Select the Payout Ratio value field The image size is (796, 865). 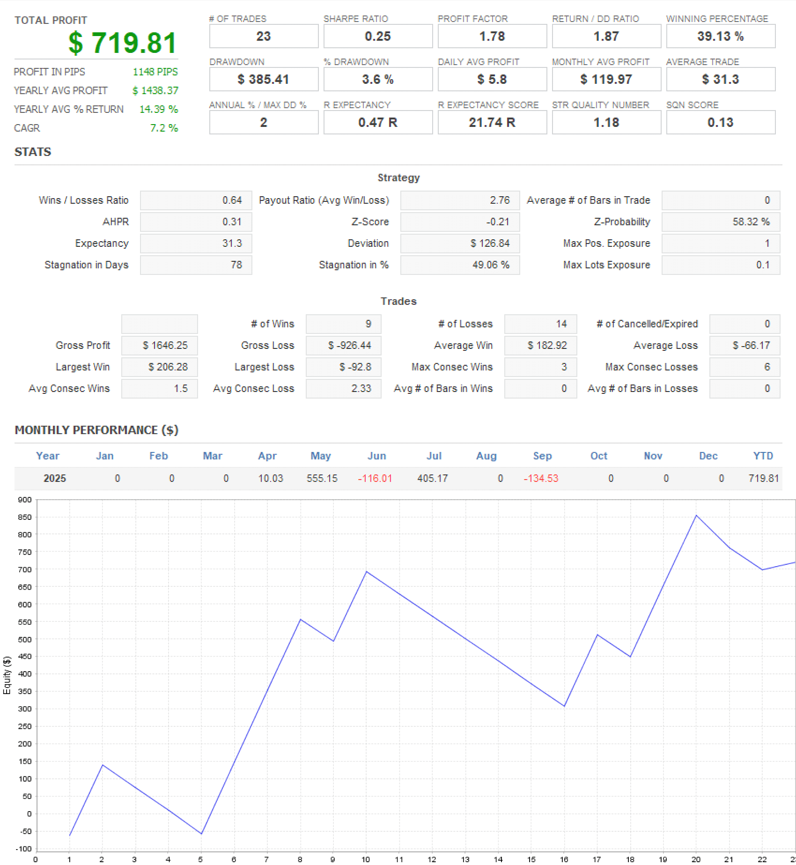click(459, 200)
